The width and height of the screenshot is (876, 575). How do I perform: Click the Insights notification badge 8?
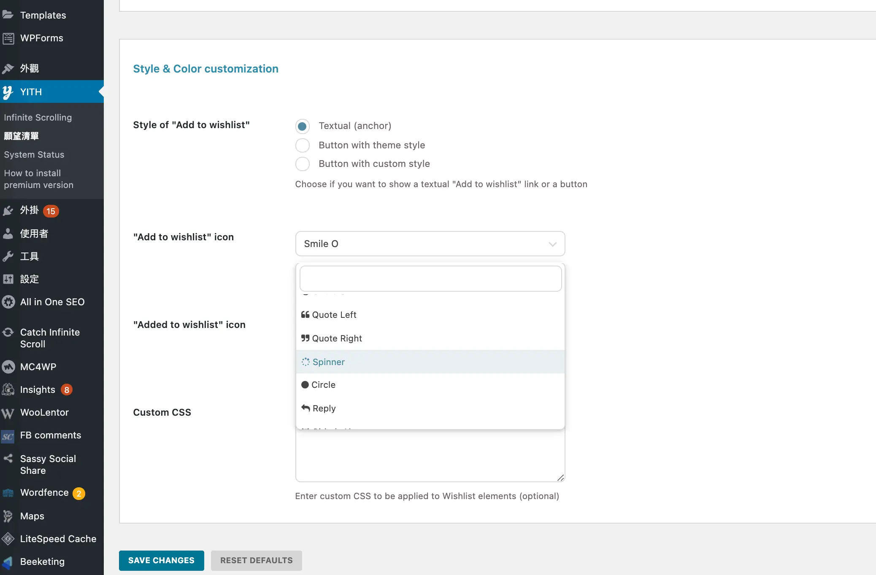67,390
